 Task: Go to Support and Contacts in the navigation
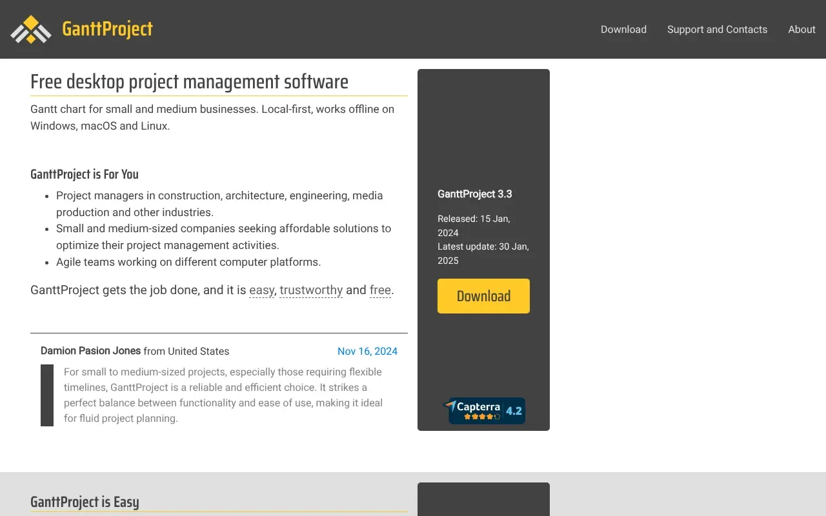tap(717, 30)
